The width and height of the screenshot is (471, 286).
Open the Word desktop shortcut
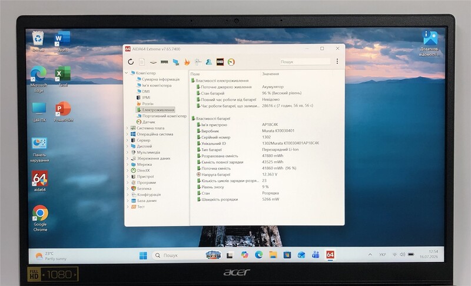pyautogui.click(x=62, y=42)
